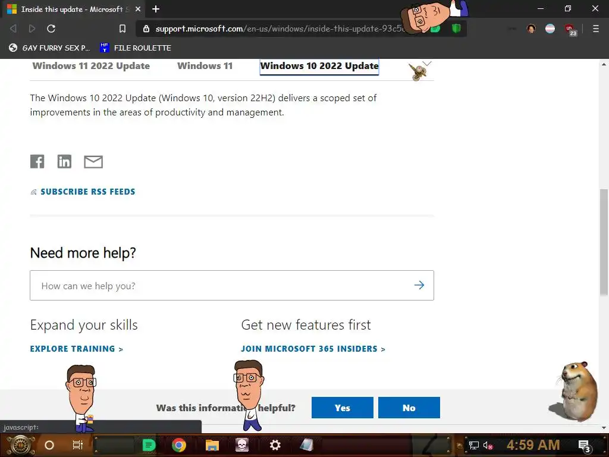Open the notepad-like app on taskbar
Viewport: 609px width, 457px height.
pos(306,445)
